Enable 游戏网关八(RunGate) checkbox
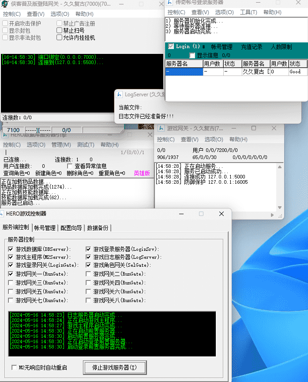Screen dimensions: 308x382 88,300
